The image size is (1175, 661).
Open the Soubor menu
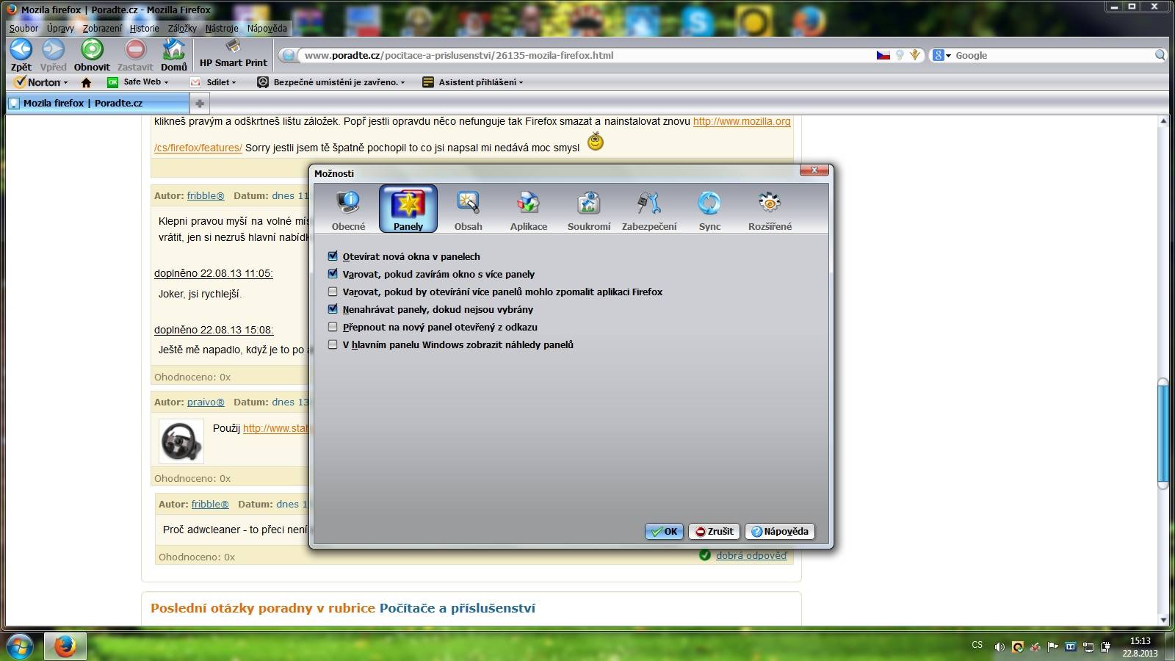coord(23,28)
